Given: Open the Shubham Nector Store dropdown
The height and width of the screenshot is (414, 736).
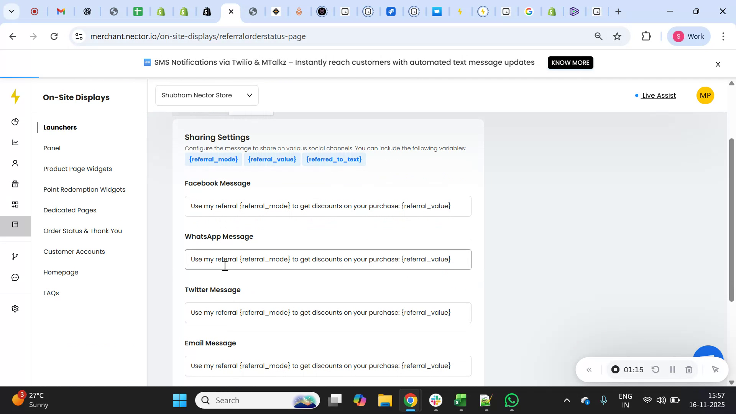Looking at the screenshot, I should [x=207, y=95].
